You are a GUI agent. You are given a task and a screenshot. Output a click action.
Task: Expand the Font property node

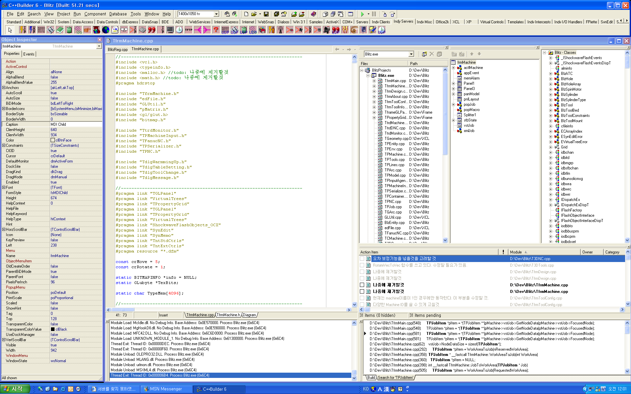pos(4,187)
